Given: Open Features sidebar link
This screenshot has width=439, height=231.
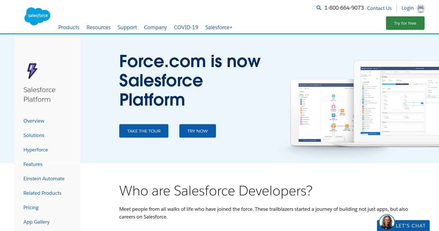Looking at the screenshot, I should pos(33,164).
